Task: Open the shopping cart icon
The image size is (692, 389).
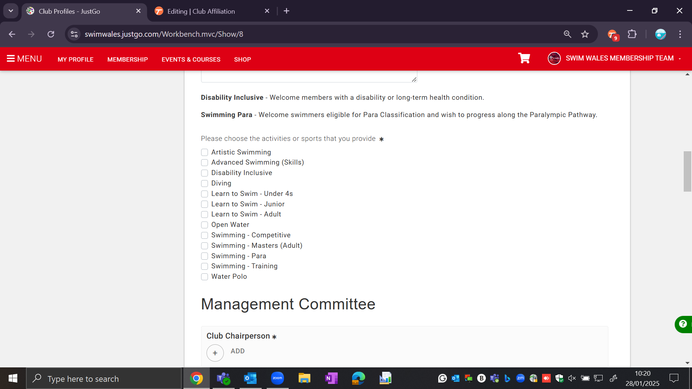Action: (x=524, y=58)
